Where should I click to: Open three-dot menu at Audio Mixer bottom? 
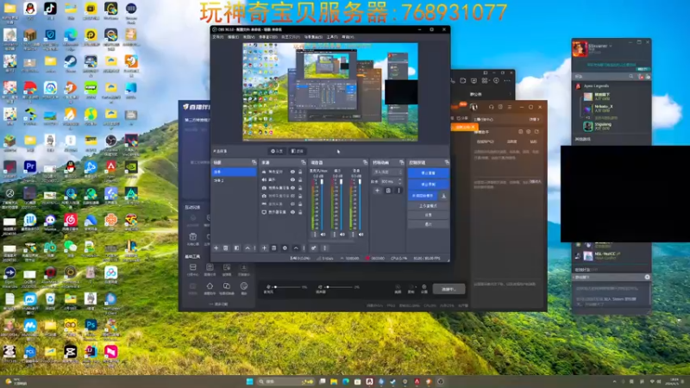click(x=325, y=248)
